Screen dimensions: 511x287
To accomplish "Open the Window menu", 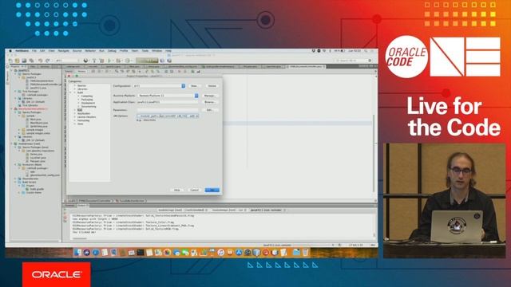I will tap(156, 51).
